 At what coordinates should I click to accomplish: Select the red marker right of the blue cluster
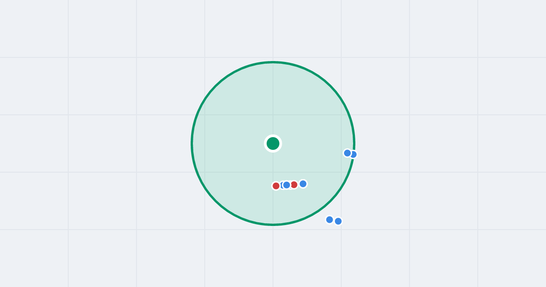294,184
